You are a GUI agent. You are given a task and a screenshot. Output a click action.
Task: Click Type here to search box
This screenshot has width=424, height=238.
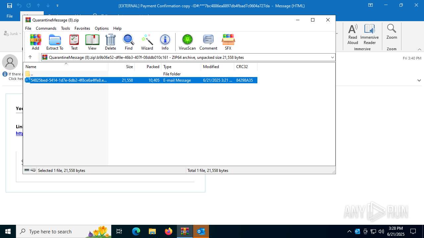pyautogui.click(x=64, y=231)
